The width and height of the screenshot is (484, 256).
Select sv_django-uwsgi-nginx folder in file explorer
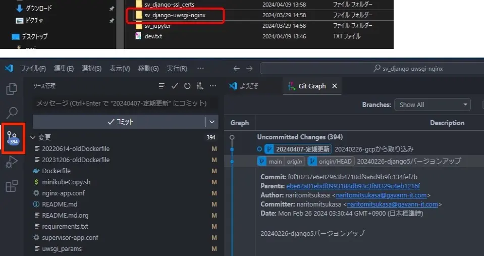tap(175, 15)
